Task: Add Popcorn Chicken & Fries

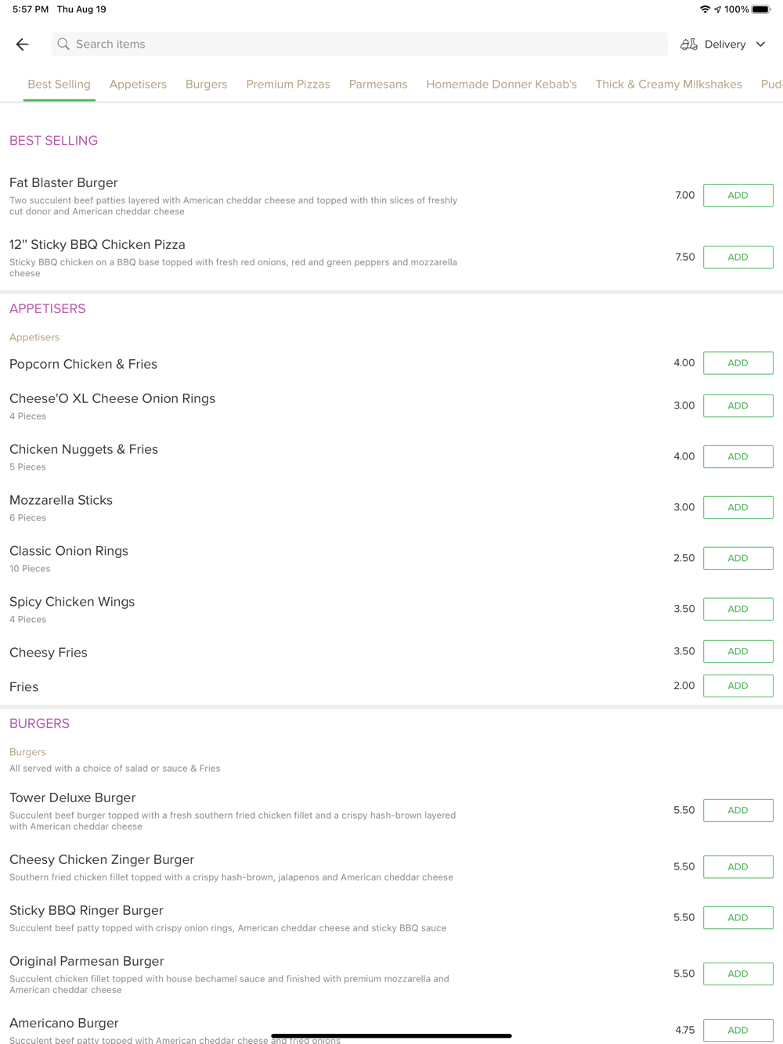Action: 738,363
